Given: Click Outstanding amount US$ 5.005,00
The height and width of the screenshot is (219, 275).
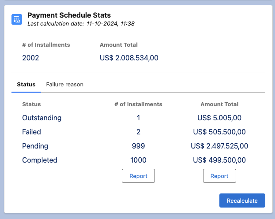Looking at the screenshot, I should pyautogui.click(x=219, y=118).
